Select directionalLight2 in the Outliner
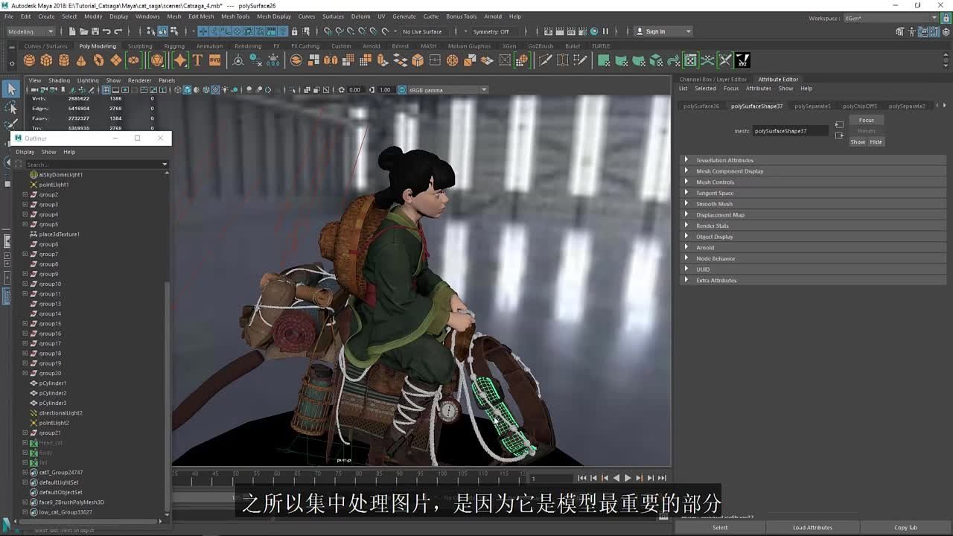This screenshot has width=953, height=536. pyautogui.click(x=60, y=413)
